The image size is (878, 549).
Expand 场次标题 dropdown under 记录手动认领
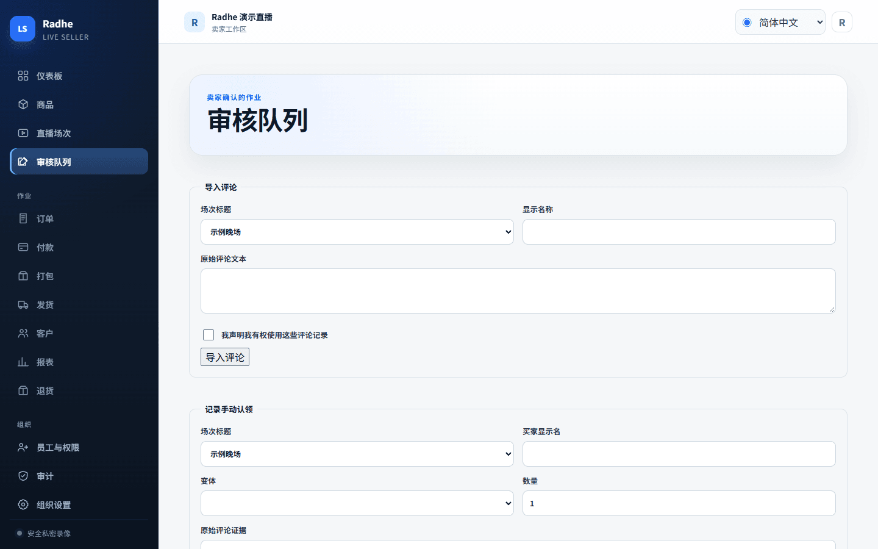[357, 454]
